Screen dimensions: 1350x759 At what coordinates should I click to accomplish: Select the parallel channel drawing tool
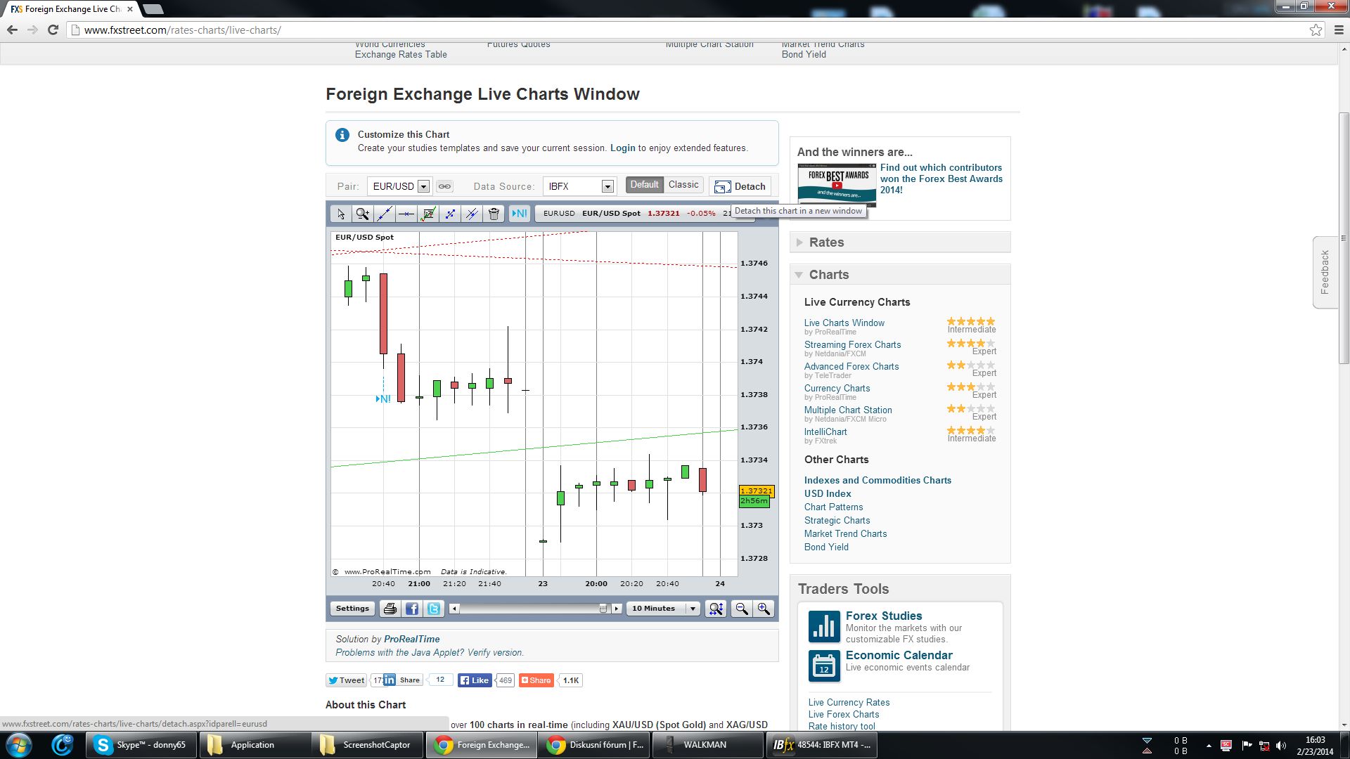[472, 214]
